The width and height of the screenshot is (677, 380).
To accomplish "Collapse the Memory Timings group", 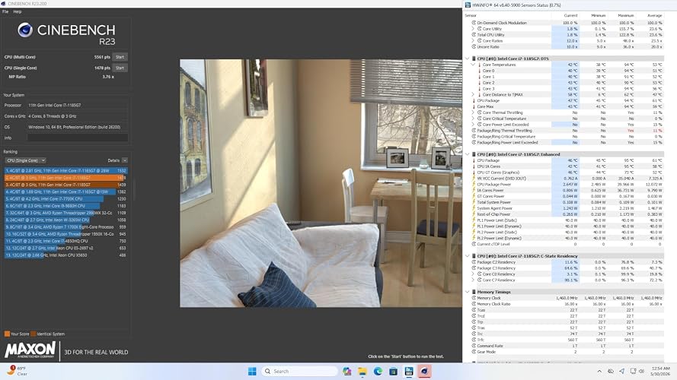I will (x=467, y=292).
